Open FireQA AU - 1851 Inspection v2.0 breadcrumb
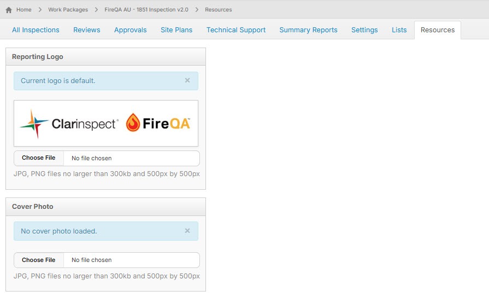The image size is (489, 297). pos(146,10)
